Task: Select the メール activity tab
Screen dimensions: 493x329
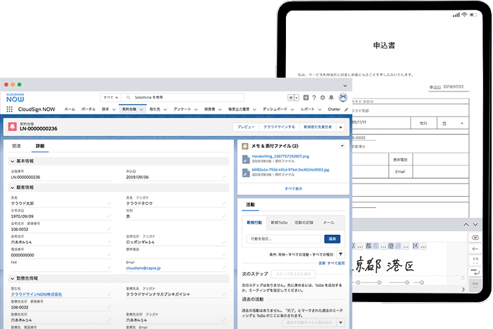Action: point(329,222)
